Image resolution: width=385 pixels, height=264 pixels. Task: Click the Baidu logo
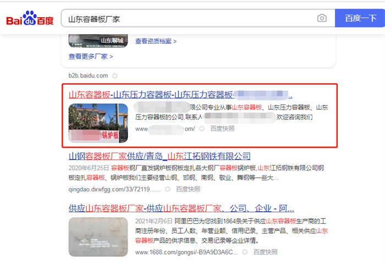pyautogui.click(x=30, y=18)
